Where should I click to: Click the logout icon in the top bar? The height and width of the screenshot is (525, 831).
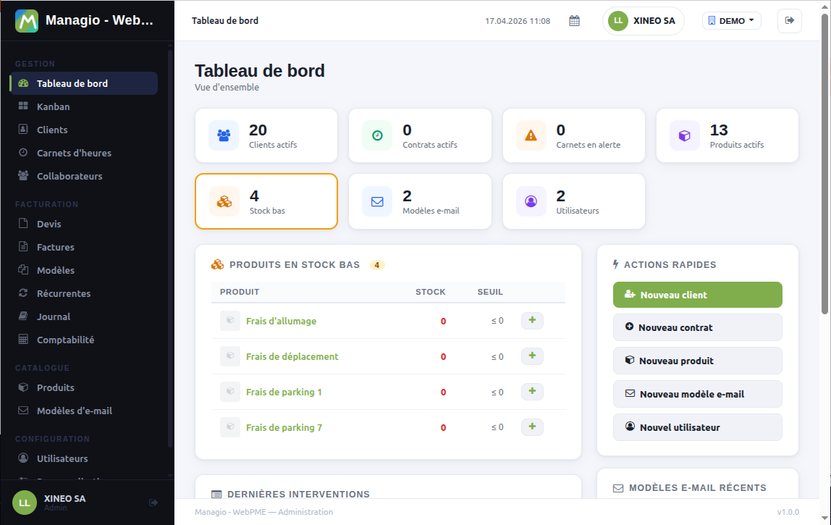[x=789, y=21]
